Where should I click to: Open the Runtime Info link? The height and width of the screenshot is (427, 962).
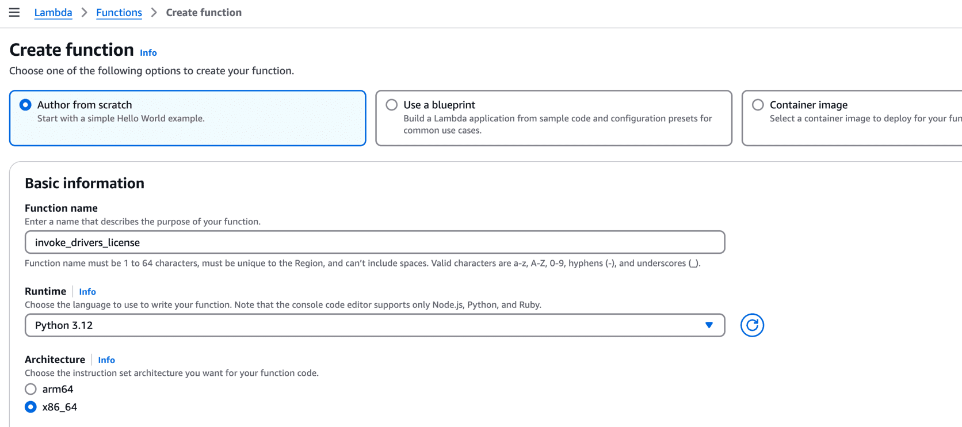(x=87, y=292)
